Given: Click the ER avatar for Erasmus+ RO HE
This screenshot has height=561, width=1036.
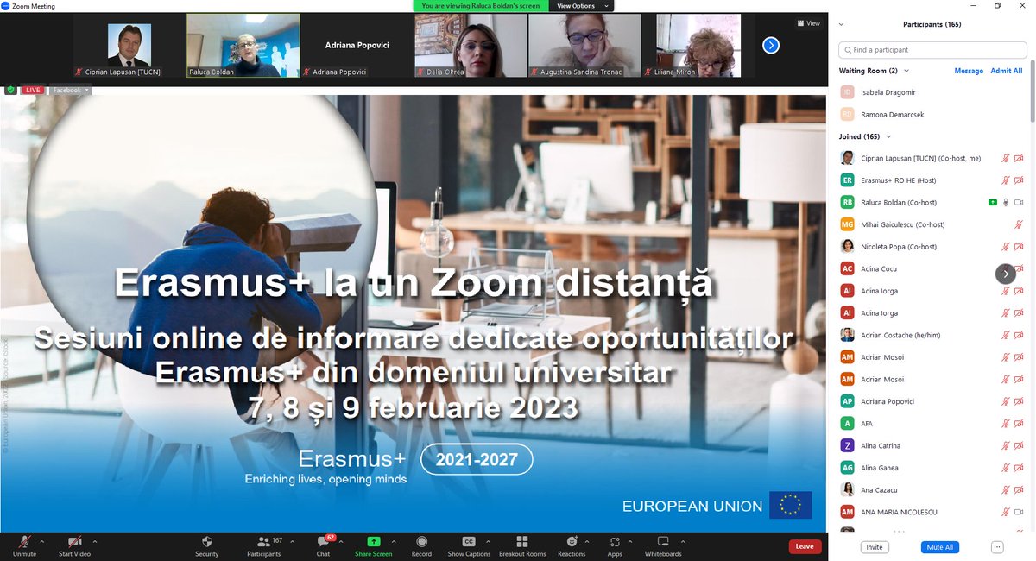Looking at the screenshot, I should pos(848,180).
